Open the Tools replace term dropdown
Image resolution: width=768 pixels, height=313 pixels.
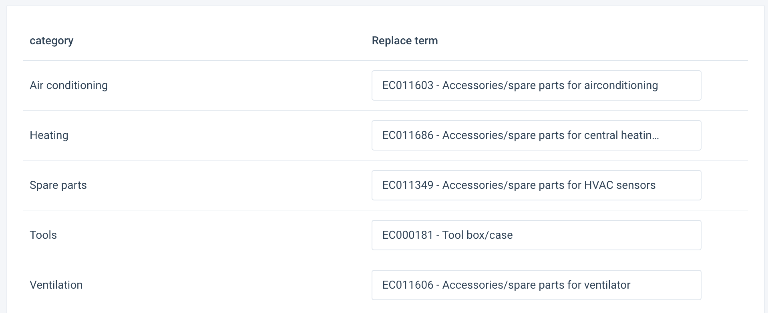(x=536, y=235)
